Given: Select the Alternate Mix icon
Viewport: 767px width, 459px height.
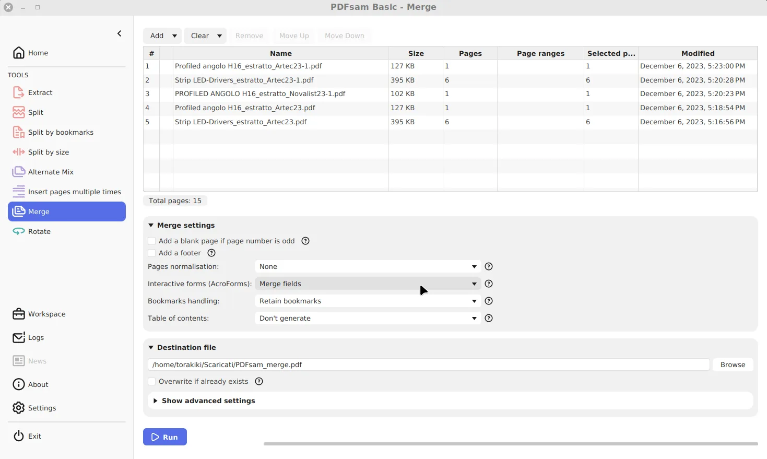Looking at the screenshot, I should click(x=19, y=172).
